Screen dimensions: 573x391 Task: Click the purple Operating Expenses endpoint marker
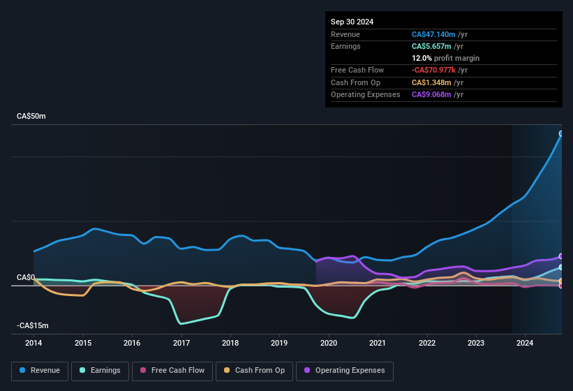(561, 256)
